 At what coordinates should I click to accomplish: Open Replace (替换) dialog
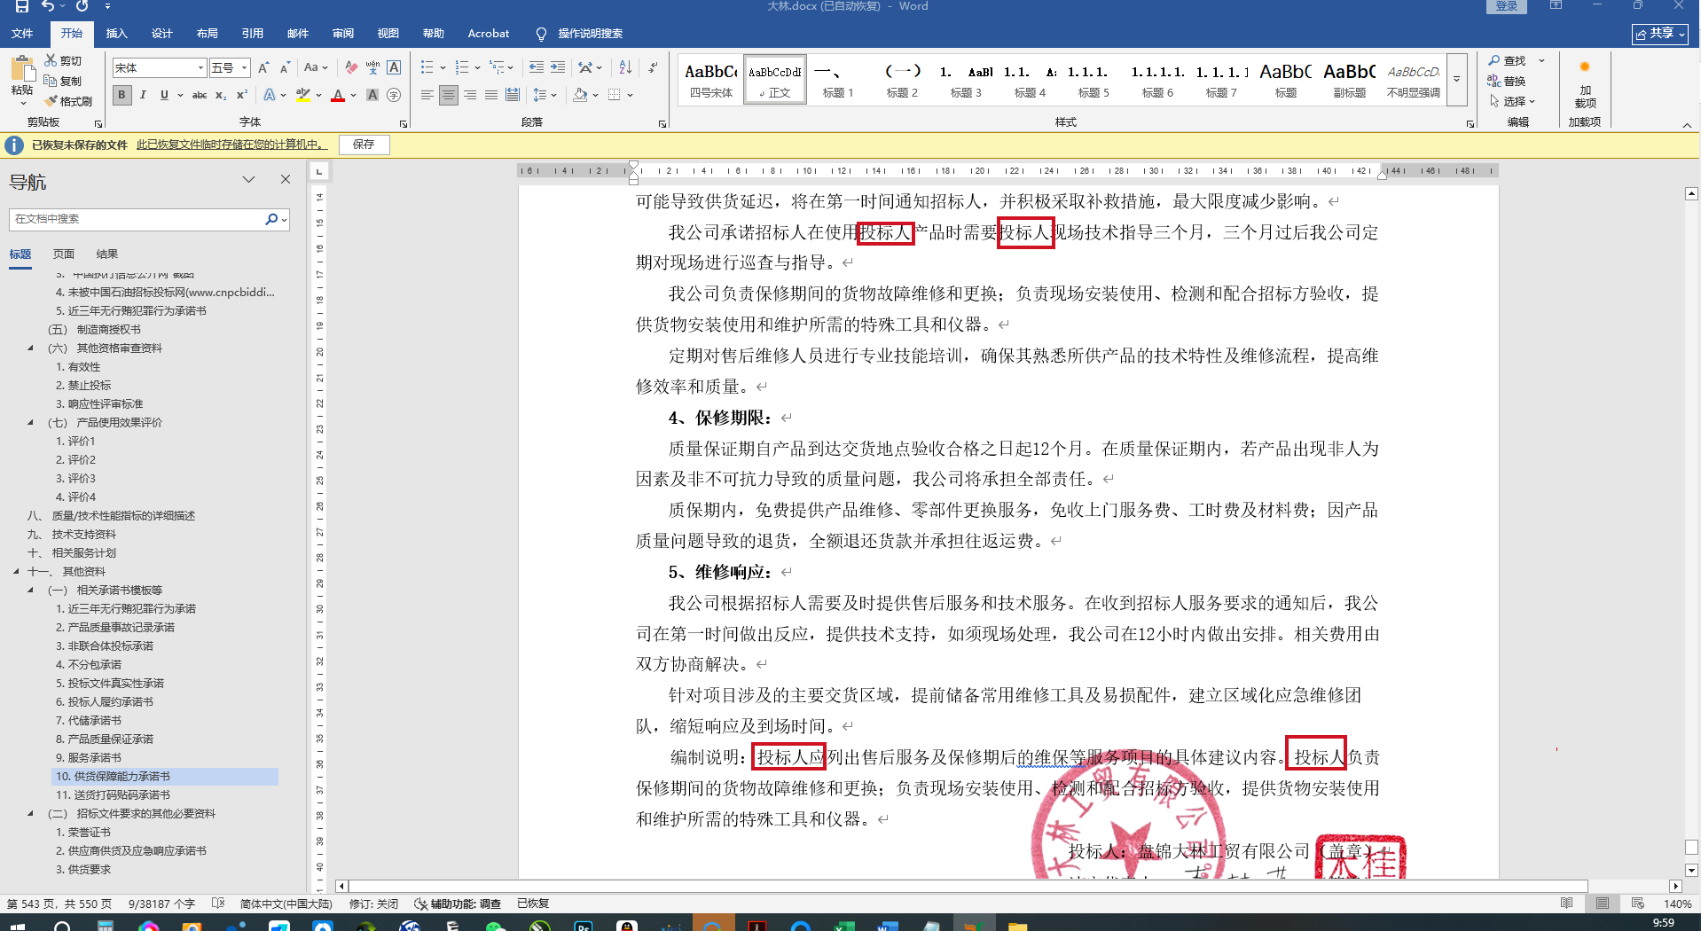point(1507,81)
